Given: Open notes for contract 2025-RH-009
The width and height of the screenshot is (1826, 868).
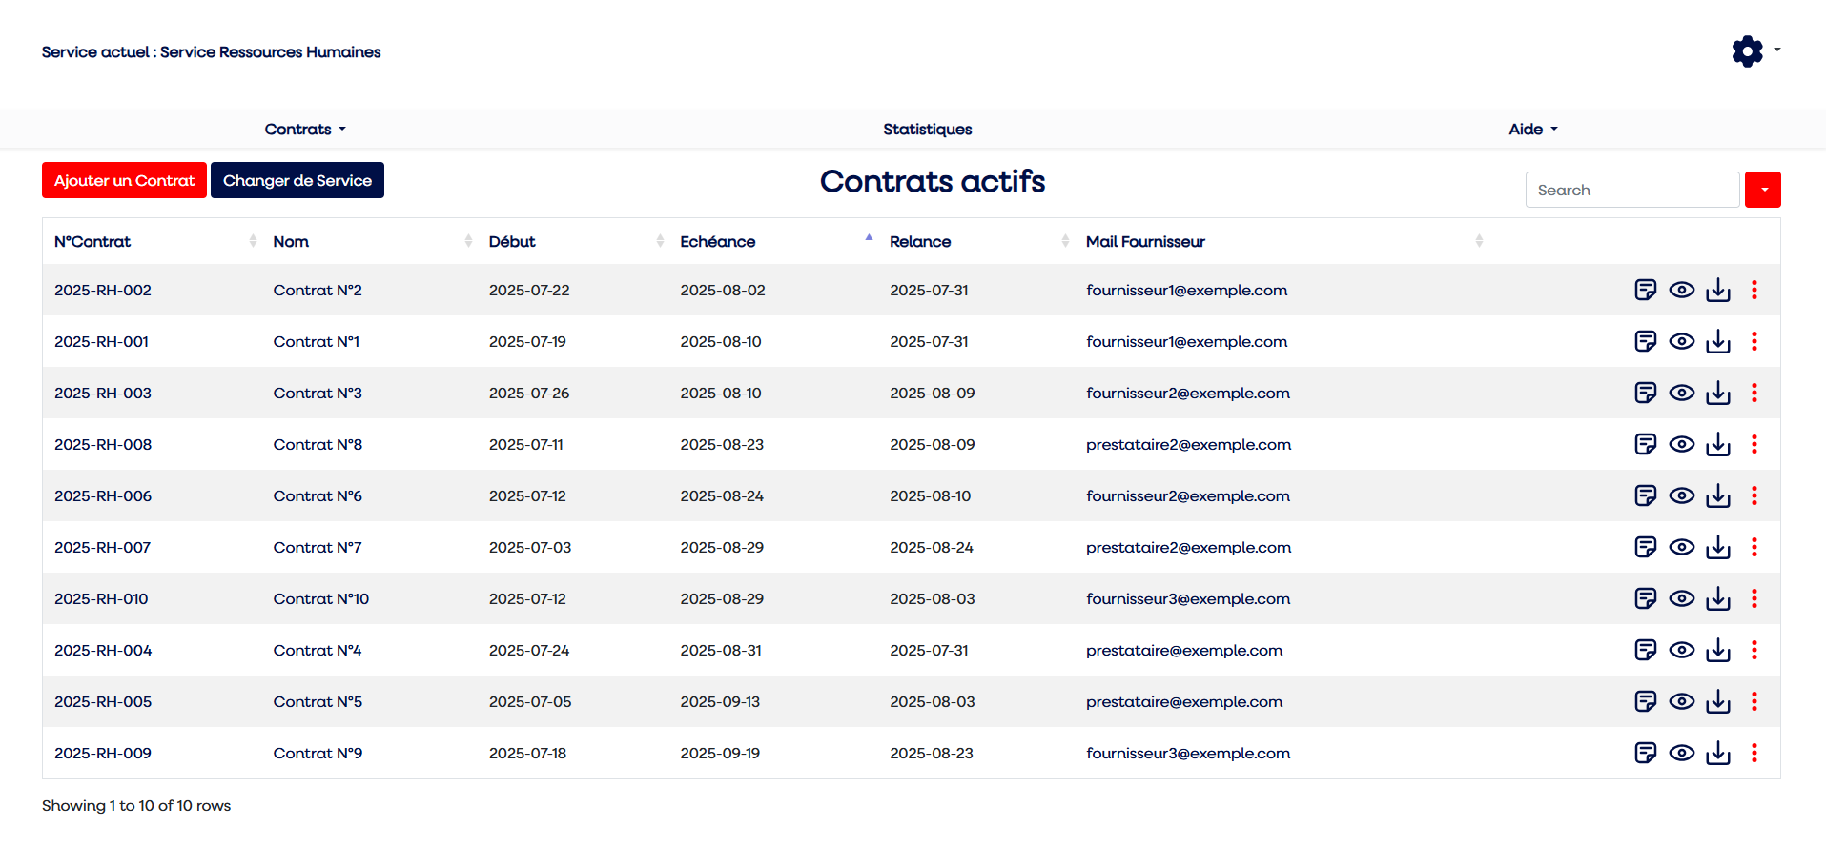Looking at the screenshot, I should point(1646,753).
